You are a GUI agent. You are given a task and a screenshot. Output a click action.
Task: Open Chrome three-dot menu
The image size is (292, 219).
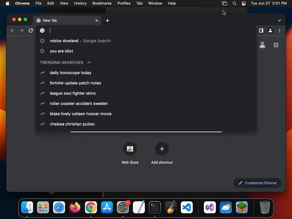[x=279, y=31]
